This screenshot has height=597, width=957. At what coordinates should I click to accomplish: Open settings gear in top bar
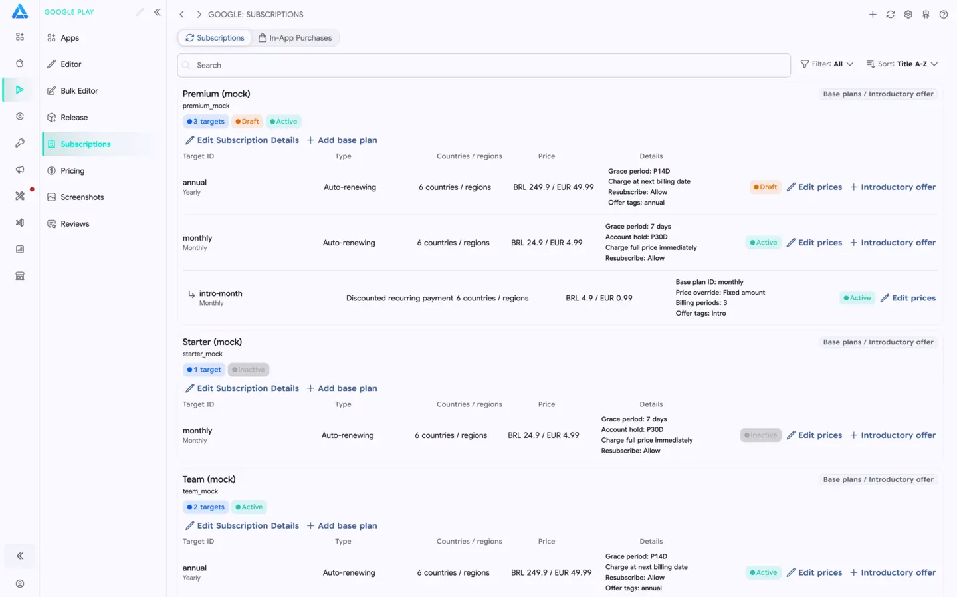pos(908,14)
